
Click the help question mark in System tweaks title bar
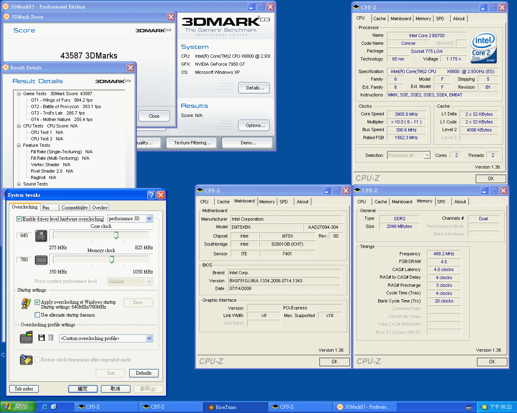(151, 195)
